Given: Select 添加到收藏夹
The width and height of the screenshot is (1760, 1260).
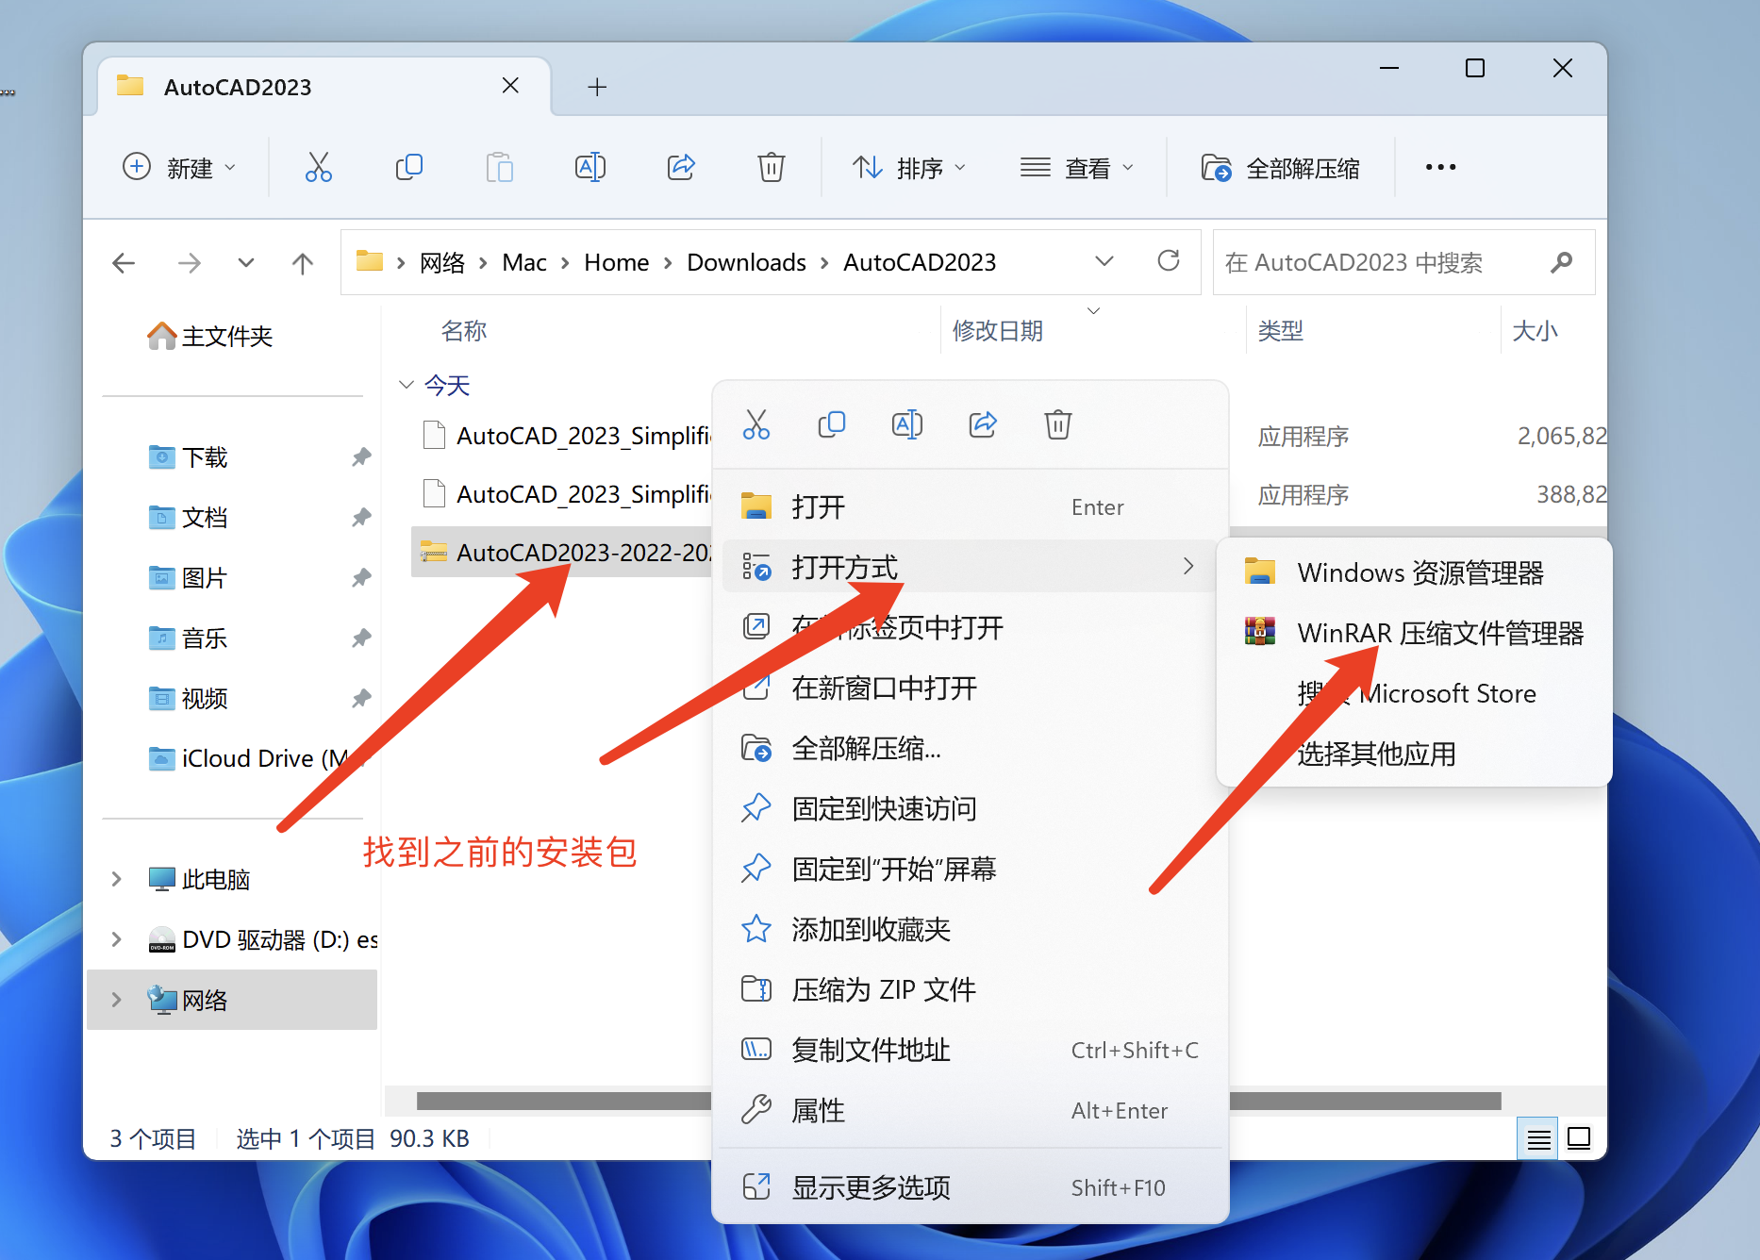Looking at the screenshot, I should 970,929.
